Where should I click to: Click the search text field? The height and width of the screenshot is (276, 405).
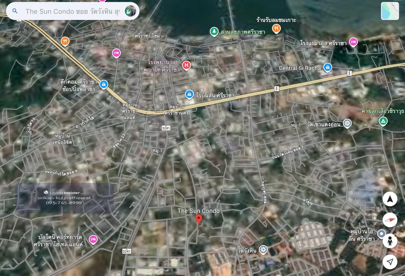73,11
